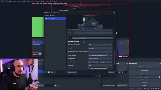The image size is (161, 90).
Task: Switch to Переходы меж... tab
Action: 122,85
